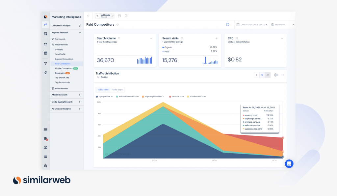The height and width of the screenshot is (196, 337).
Task: Select Organic Competitors in sidebar
Action: (64, 59)
